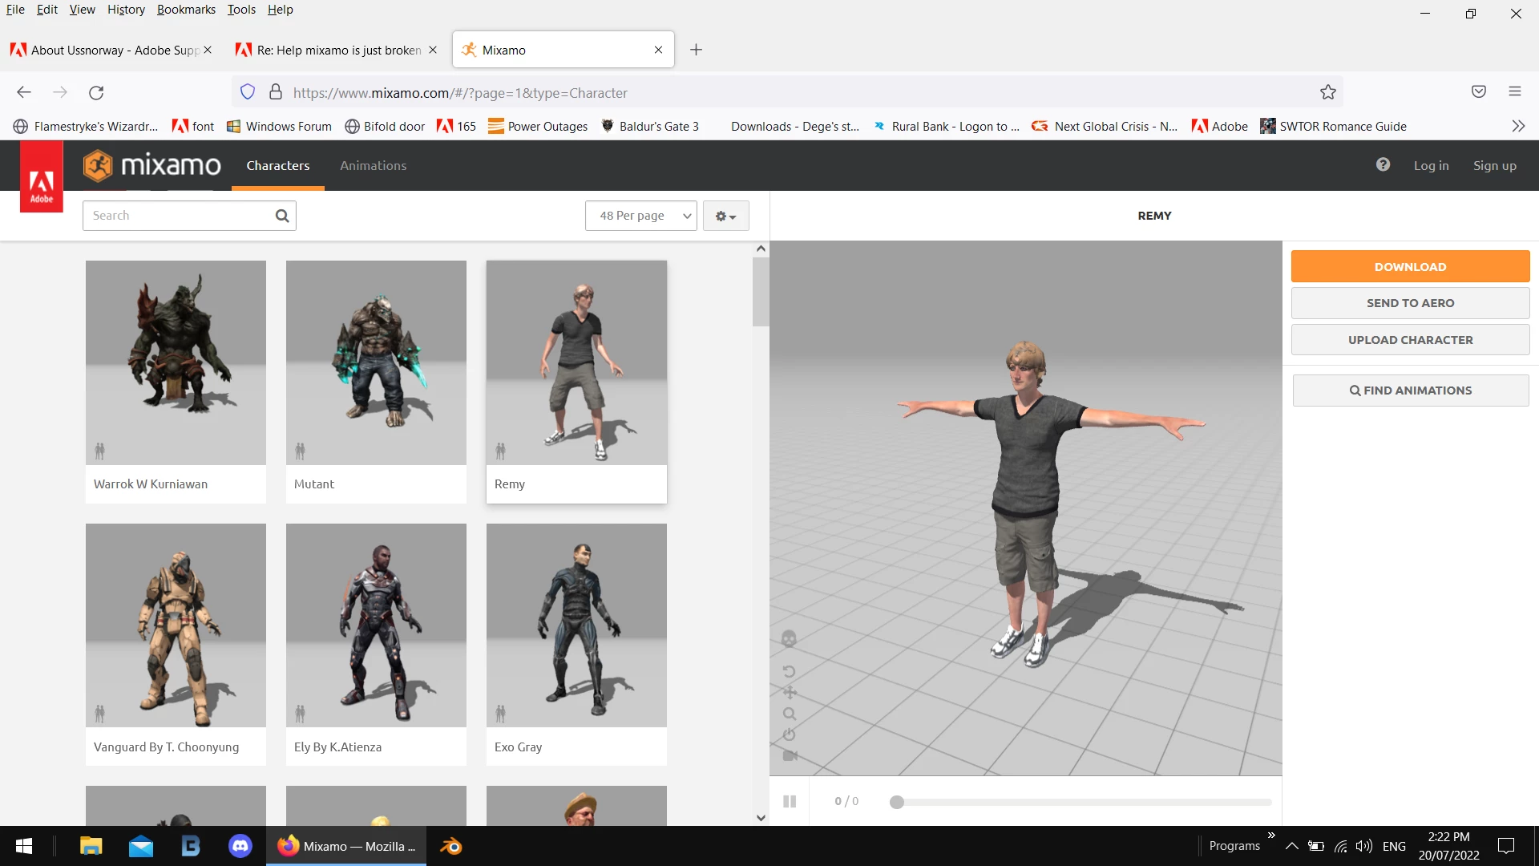
Task: Open the 48 Per page dropdown
Action: pyautogui.click(x=641, y=216)
